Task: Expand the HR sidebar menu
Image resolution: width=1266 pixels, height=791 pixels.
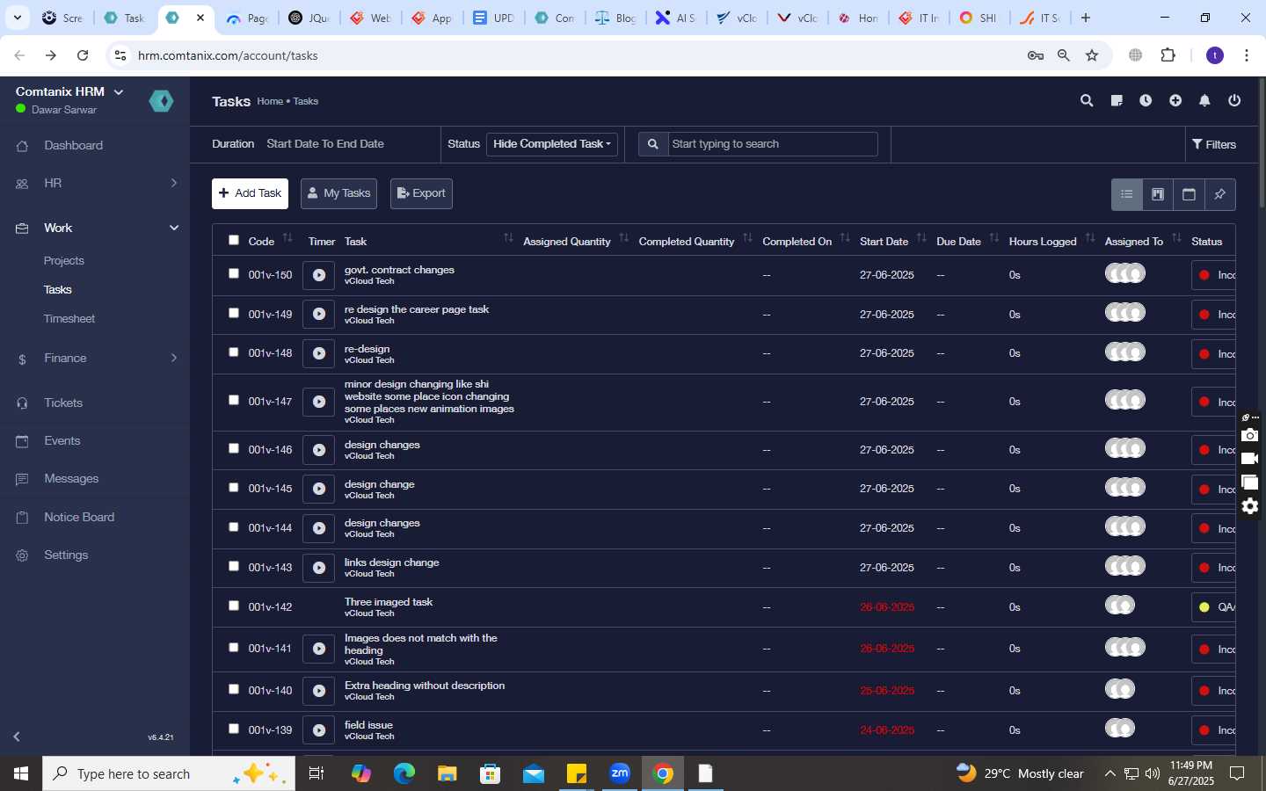Action: click(x=95, y=184)
